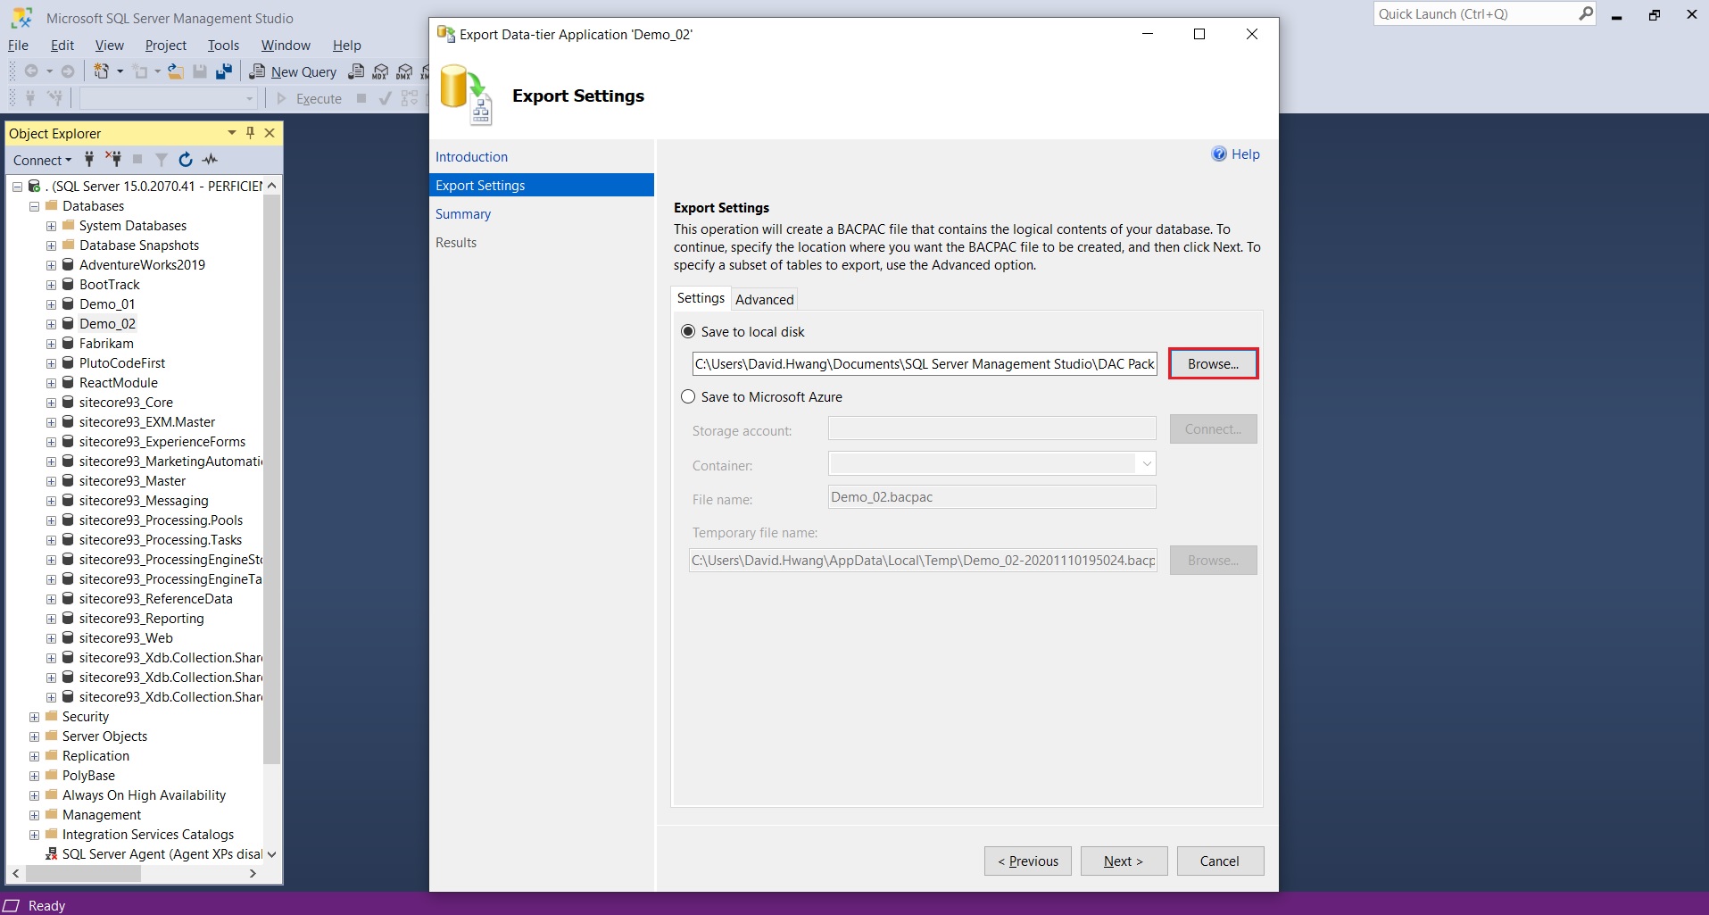Open the Tools menu
1709x915 pixels.
click(x=223, y=45)
